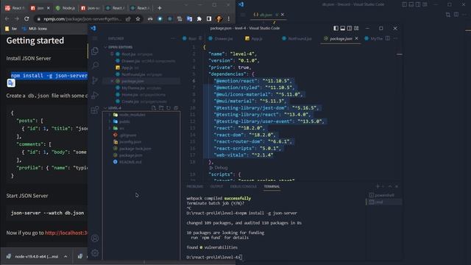Select the powershell terminal instance
The width and height of the screenshot is (471, 265).
pos(384,195)
